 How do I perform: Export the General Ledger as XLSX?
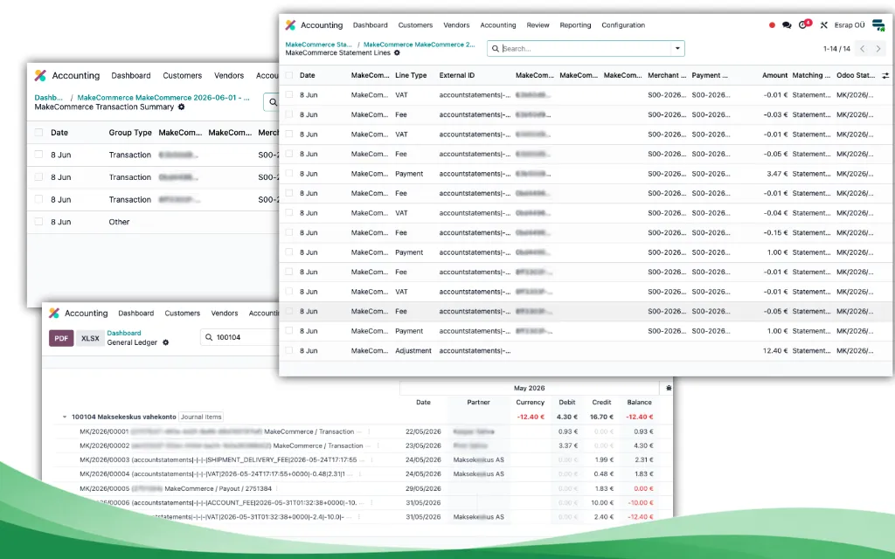coord(90,338)
